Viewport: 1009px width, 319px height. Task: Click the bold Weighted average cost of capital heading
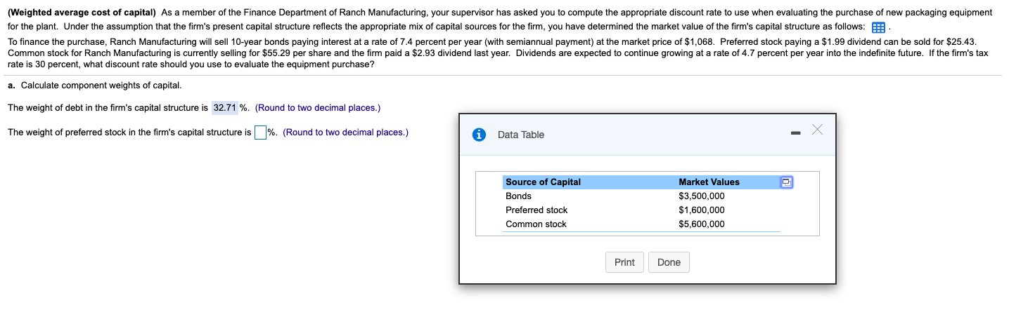82,13
